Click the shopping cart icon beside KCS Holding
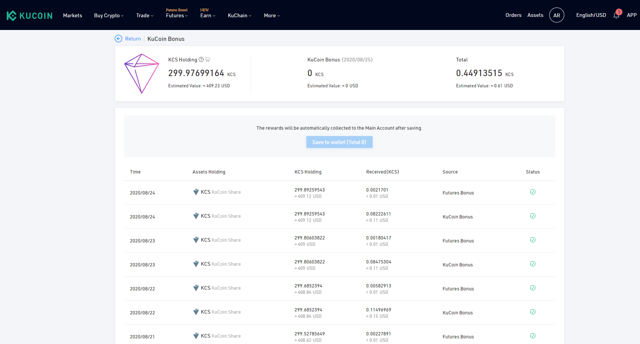Screen dimensions: 640x344 [208, 59]
